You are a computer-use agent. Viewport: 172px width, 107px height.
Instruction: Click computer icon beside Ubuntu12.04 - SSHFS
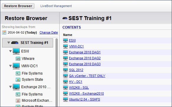click(x=65, y=99)
